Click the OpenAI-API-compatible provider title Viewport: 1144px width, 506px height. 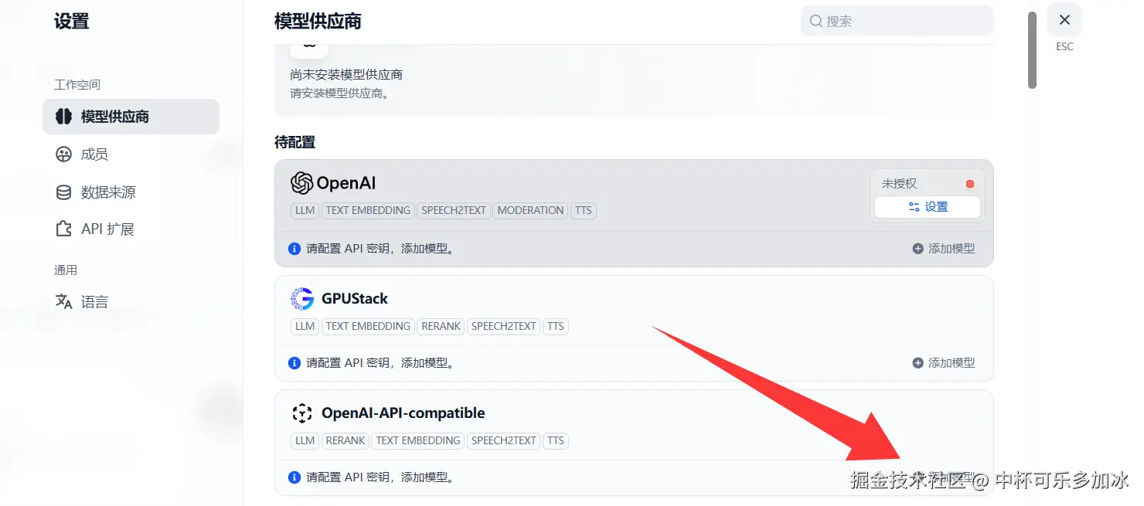coord(403,413)
